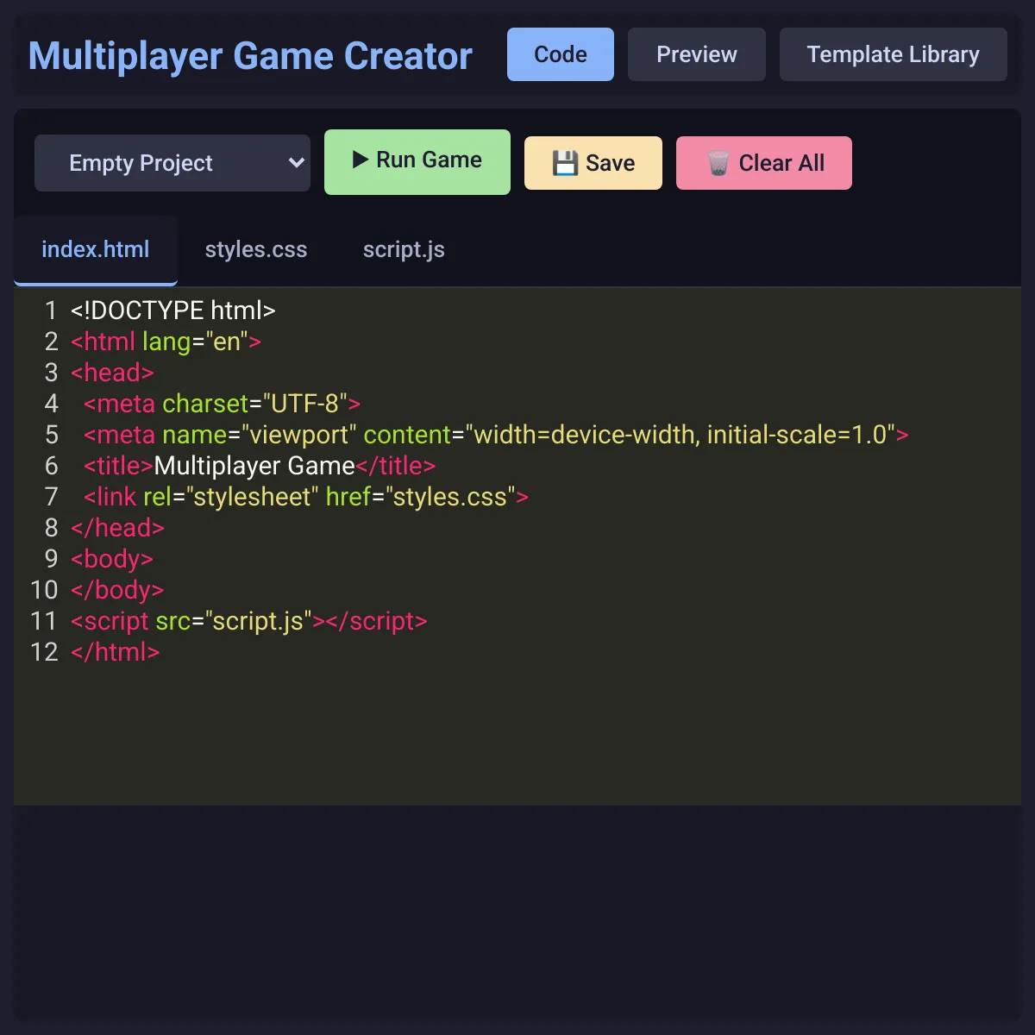Click the closing </head> tag line
Image resolution: width=1035 pixels, height=1035 pixels.
(117, 528)
